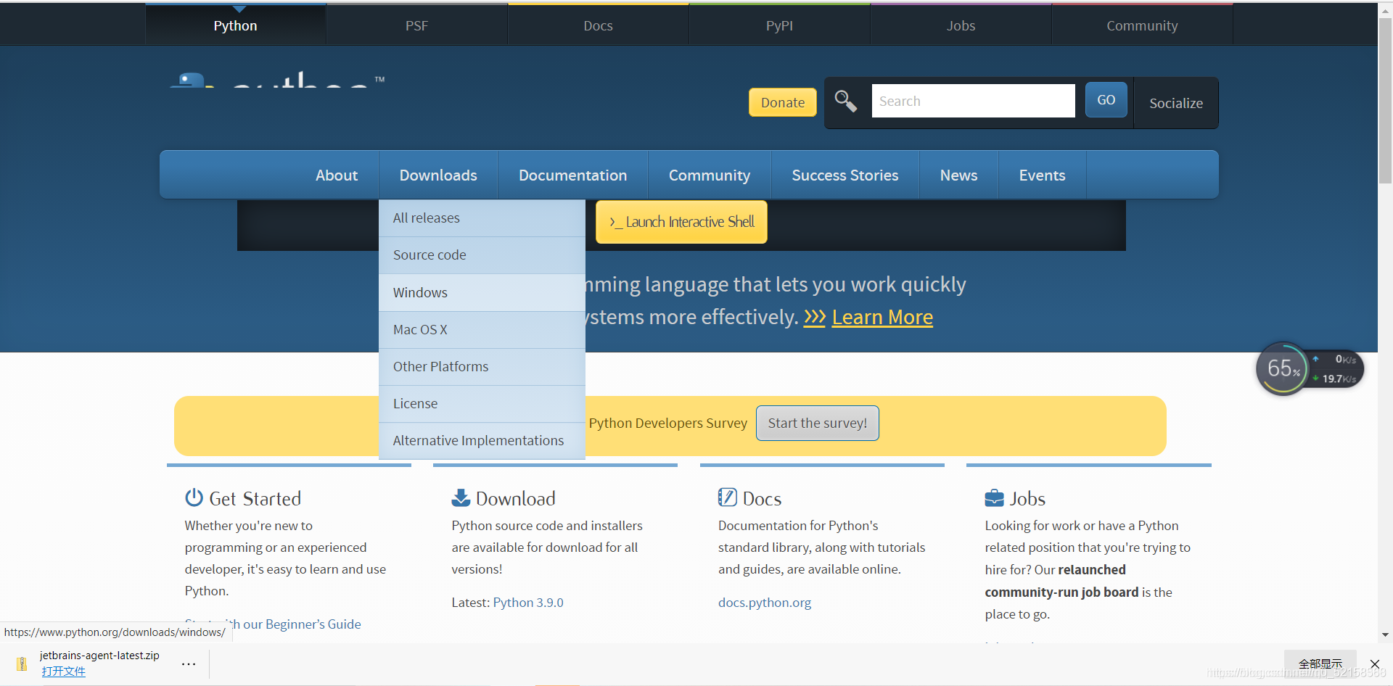
Task: Follow the Learn More link
Action: tap(882, 317)
